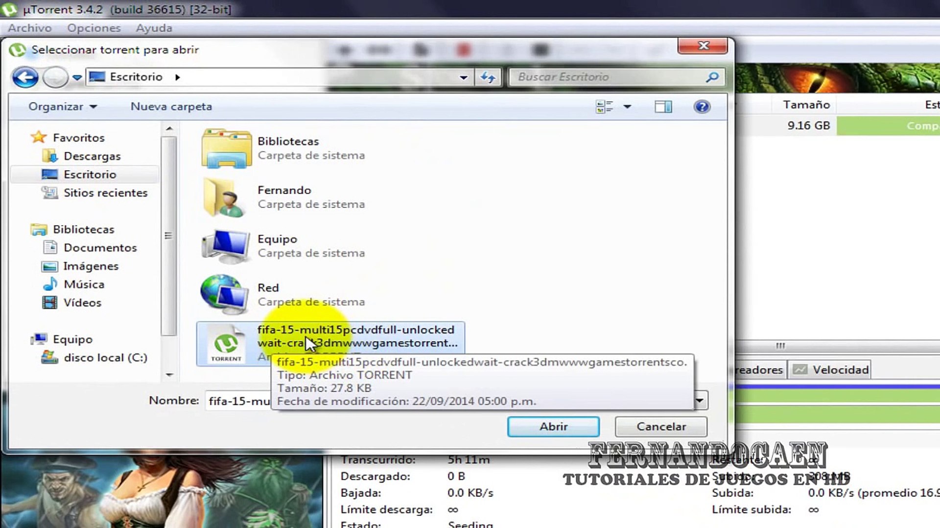Open the Opciones menu
The height and width of the screenshot is (528, 940).
(94, 28)
